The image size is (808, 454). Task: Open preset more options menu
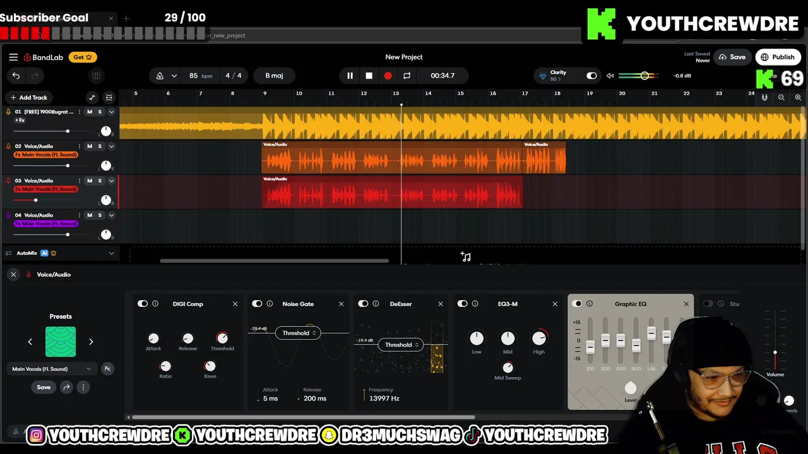[83, 387]
